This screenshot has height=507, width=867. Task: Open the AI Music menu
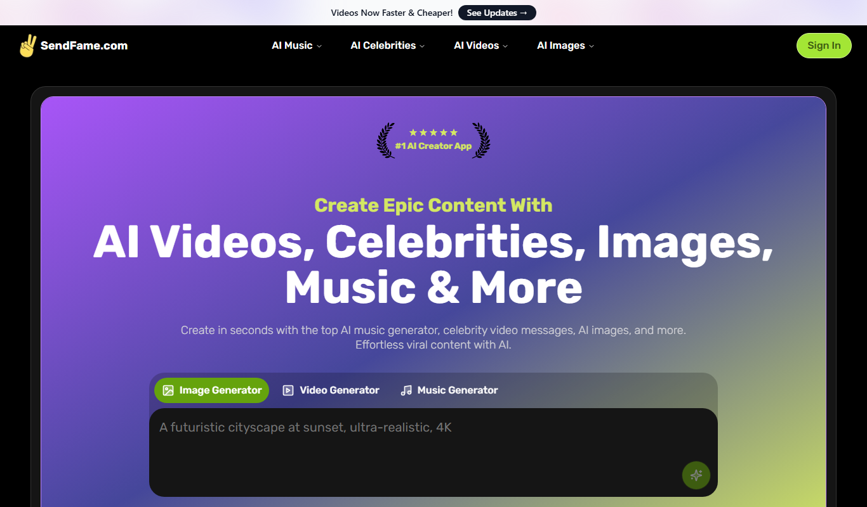tap(297, 46)
